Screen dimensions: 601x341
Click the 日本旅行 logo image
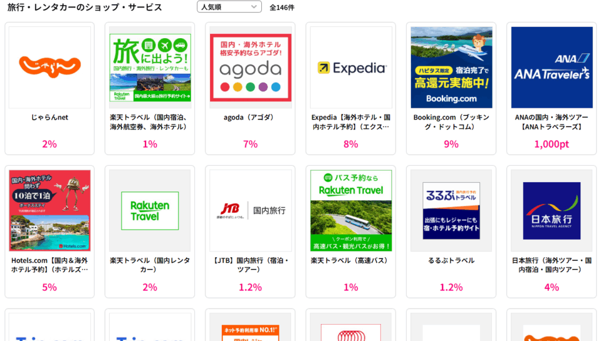[552, 210]
